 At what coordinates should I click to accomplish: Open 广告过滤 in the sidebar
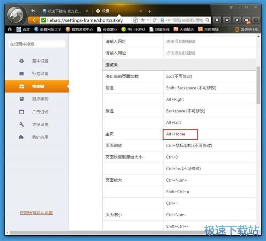point(37,112)
